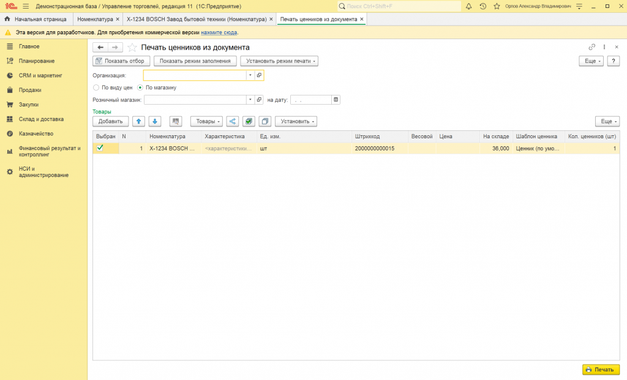
Task: Click the green check-all icon button
Action: pyautogui.click(x=249, y=122)
